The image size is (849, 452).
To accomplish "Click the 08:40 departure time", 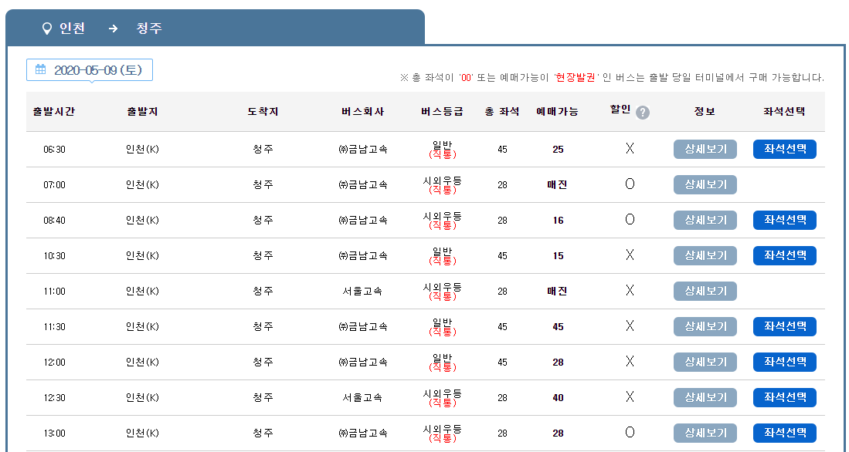I will point(54,221).
